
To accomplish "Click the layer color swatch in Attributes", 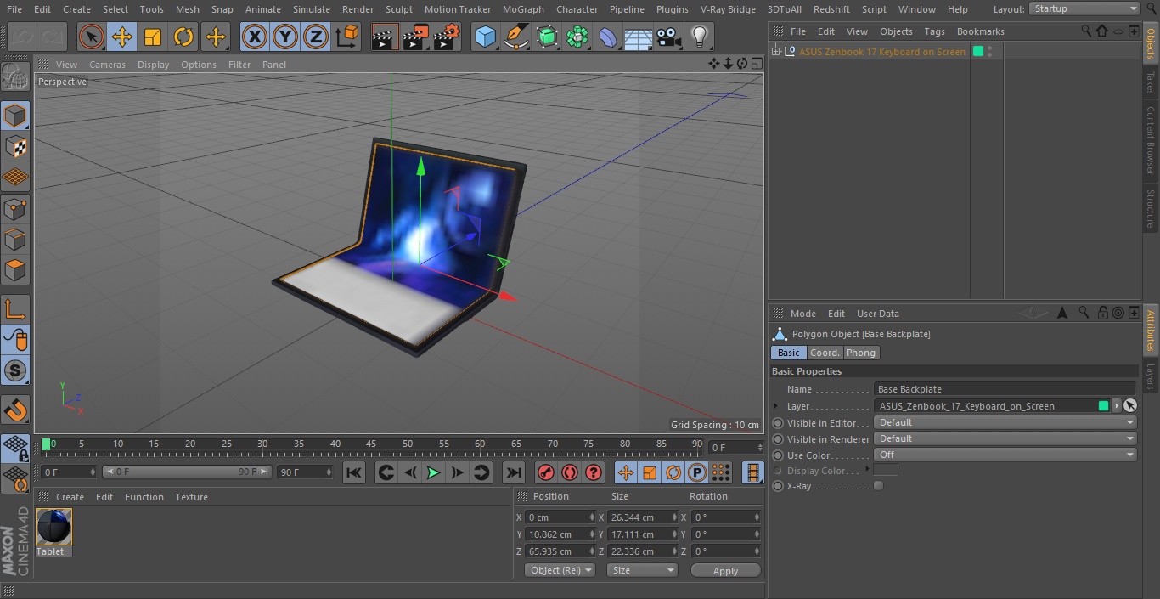I will click(x=1103, y=406).
